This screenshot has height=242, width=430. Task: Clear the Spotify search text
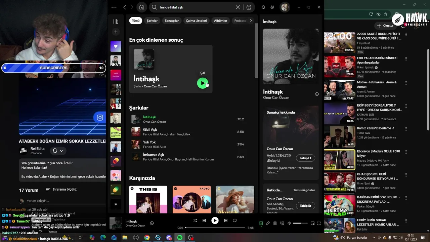coord(238,7)
